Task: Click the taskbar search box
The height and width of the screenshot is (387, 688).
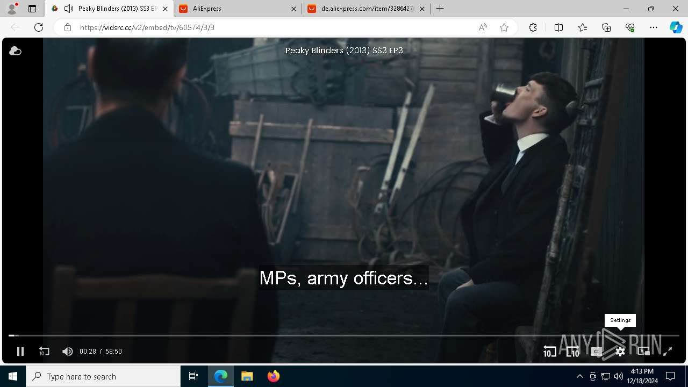Action: click(x=103, y=376)
